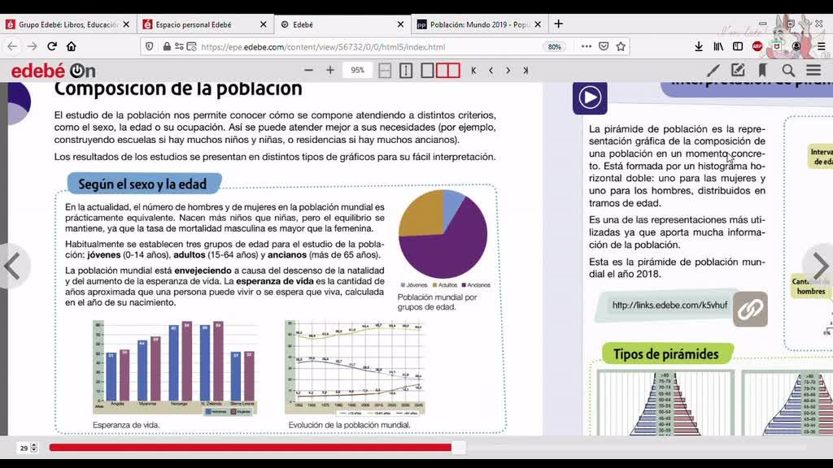
Task: Open Adblock Plus extension
Action: tap(757, 46)
